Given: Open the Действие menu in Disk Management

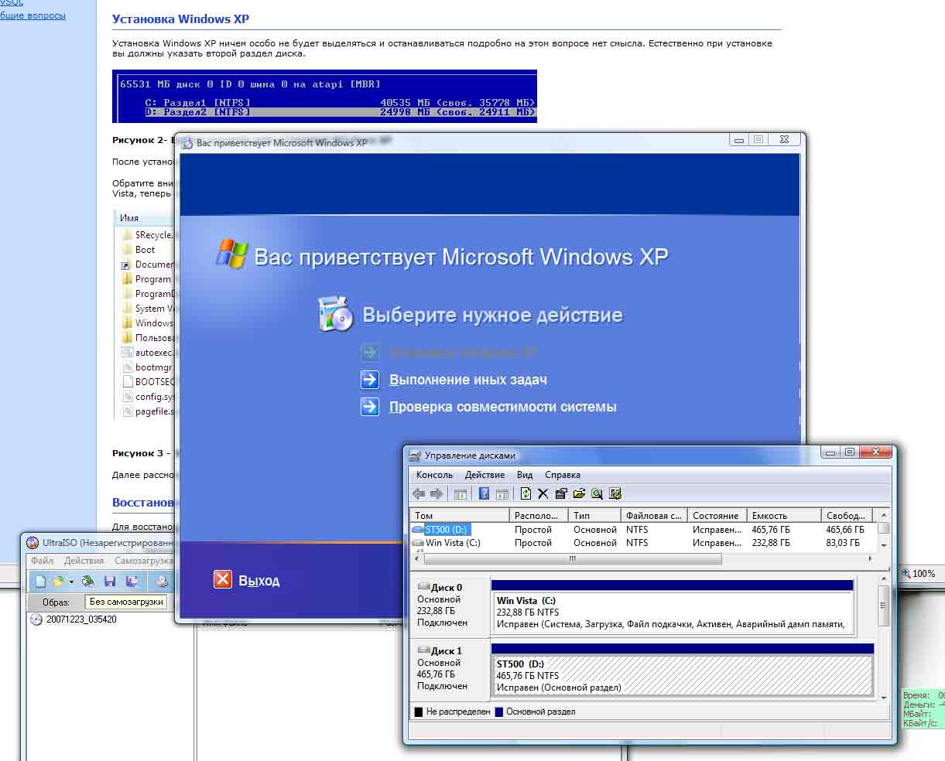Looking at the screenshot, I should (484, 475).
